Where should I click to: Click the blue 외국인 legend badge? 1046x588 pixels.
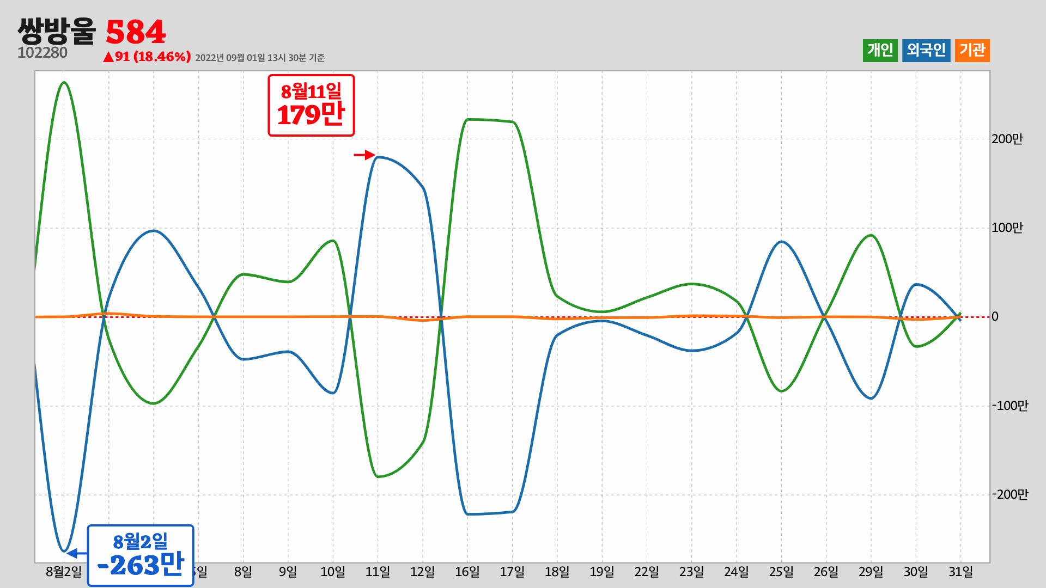coord(926,51)
